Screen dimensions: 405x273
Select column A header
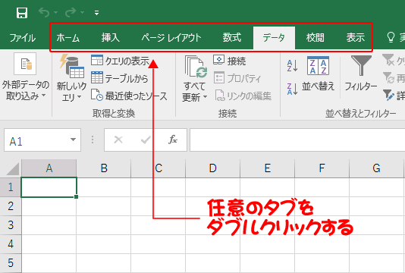(x=49, y=168)
